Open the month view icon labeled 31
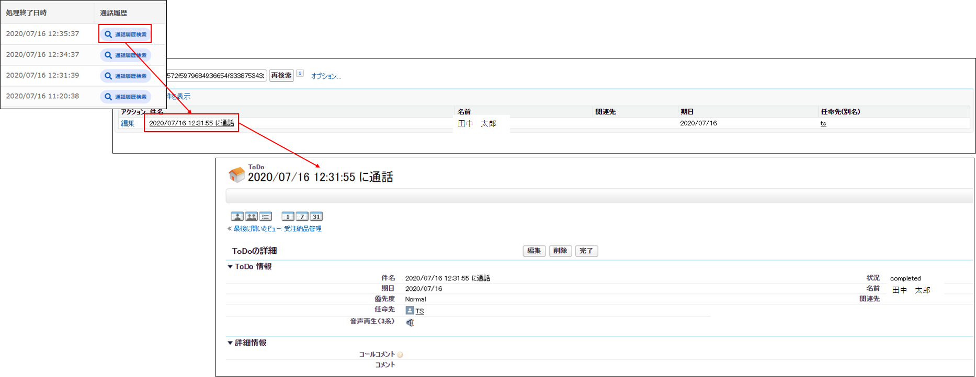Image resolution: width=976 pixels, height=377 pixels. tap(316, 217)
